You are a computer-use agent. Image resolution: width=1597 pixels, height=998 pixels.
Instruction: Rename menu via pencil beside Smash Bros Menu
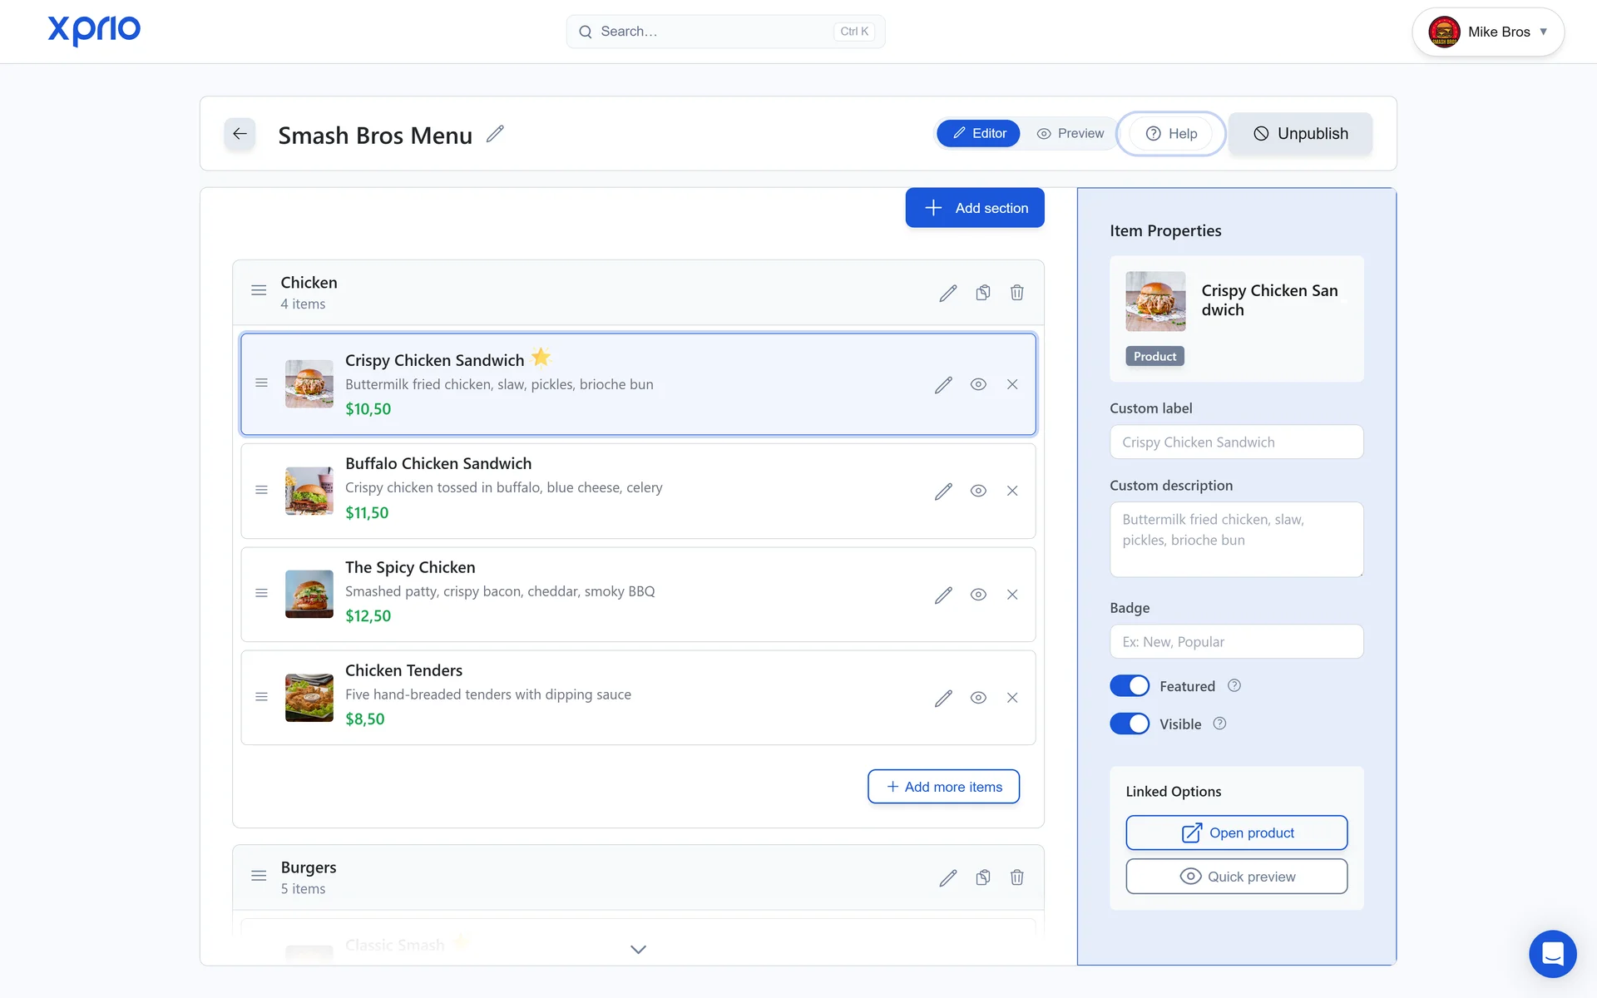[495, 134]
